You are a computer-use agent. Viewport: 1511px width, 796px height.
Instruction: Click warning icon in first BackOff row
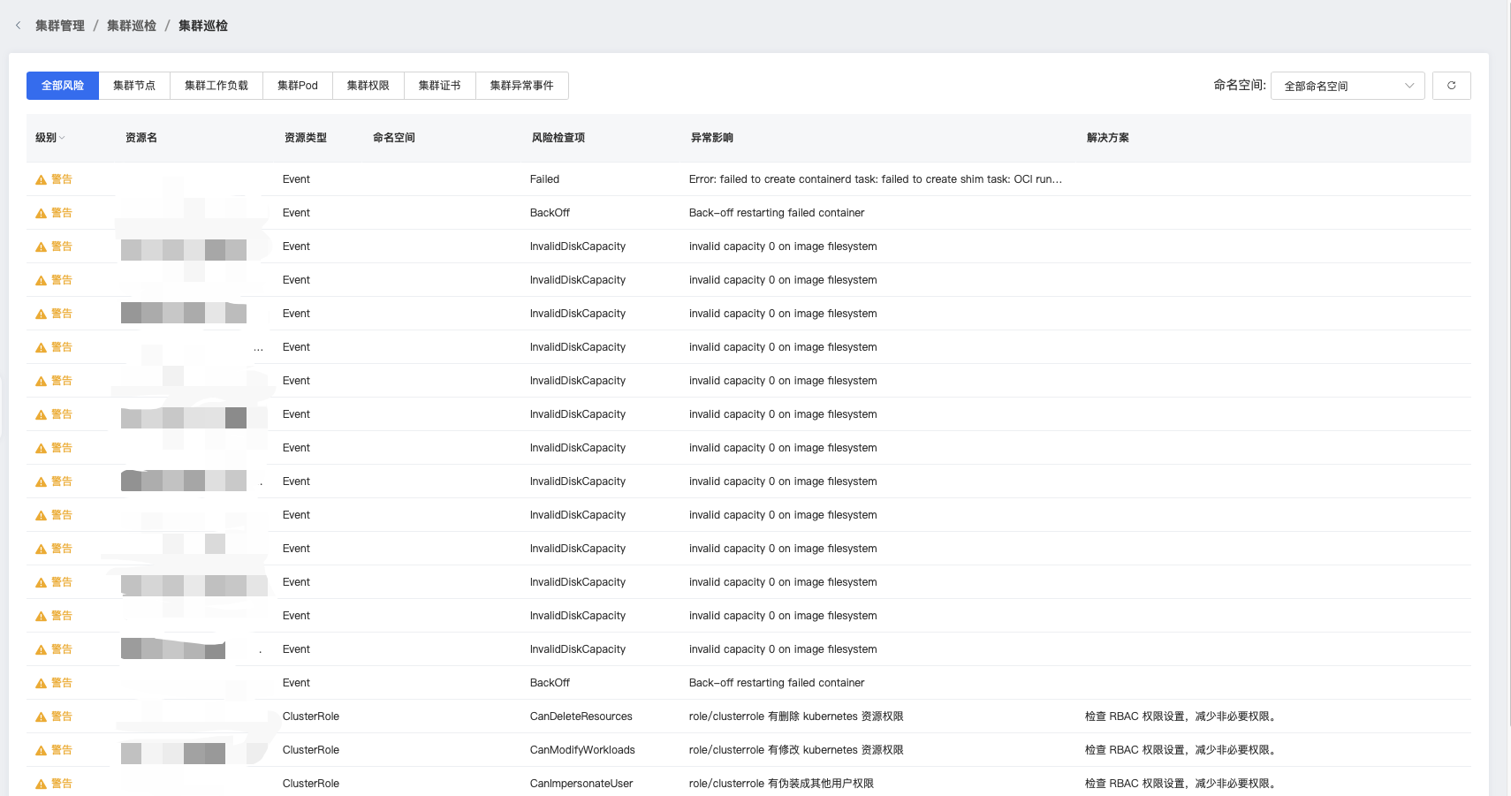41,214
